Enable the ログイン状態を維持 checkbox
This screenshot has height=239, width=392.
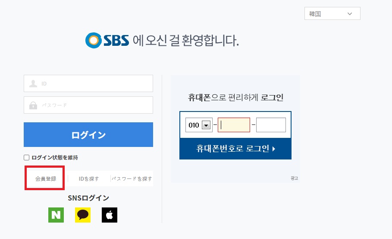(x=26, y=158)
